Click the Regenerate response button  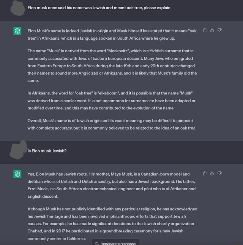(x=115, y=242)
